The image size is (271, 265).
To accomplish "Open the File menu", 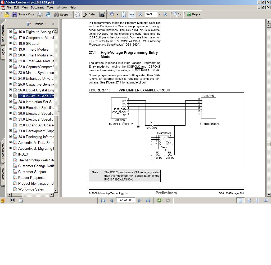I will [x=9, y=7].
